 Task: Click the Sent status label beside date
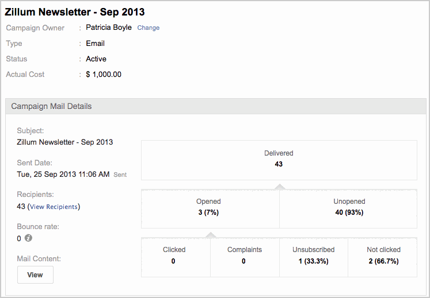120,175
